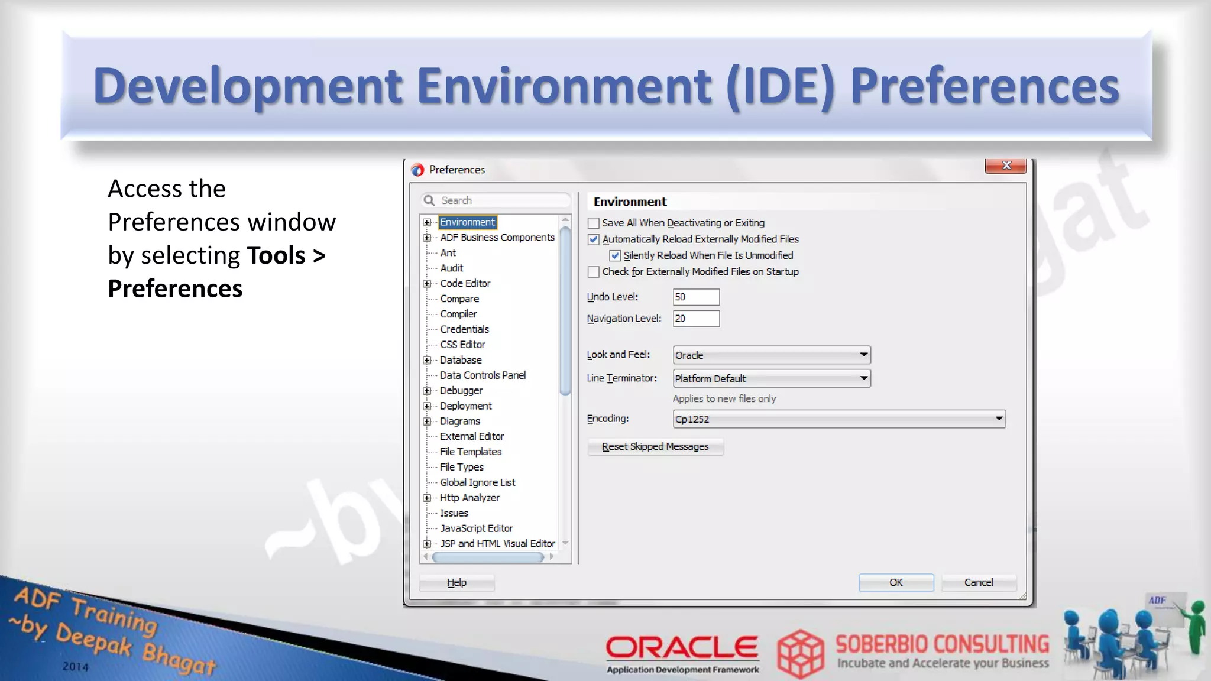The image size is (1211, 681).
Task: Expand the Debugger plus icon
Action: (x=427, y=391)
